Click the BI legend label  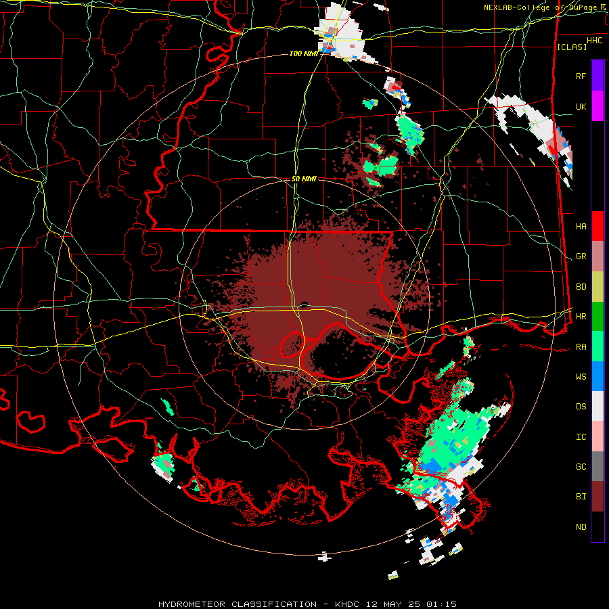tap(581, 497)
